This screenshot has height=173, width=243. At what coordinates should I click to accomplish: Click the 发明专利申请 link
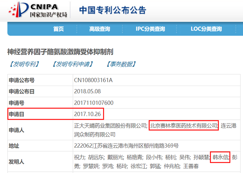[x=73, y=64]
